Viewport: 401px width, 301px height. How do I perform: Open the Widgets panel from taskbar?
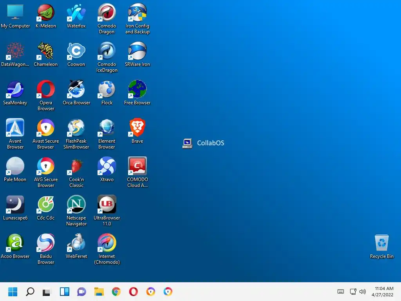65,292
